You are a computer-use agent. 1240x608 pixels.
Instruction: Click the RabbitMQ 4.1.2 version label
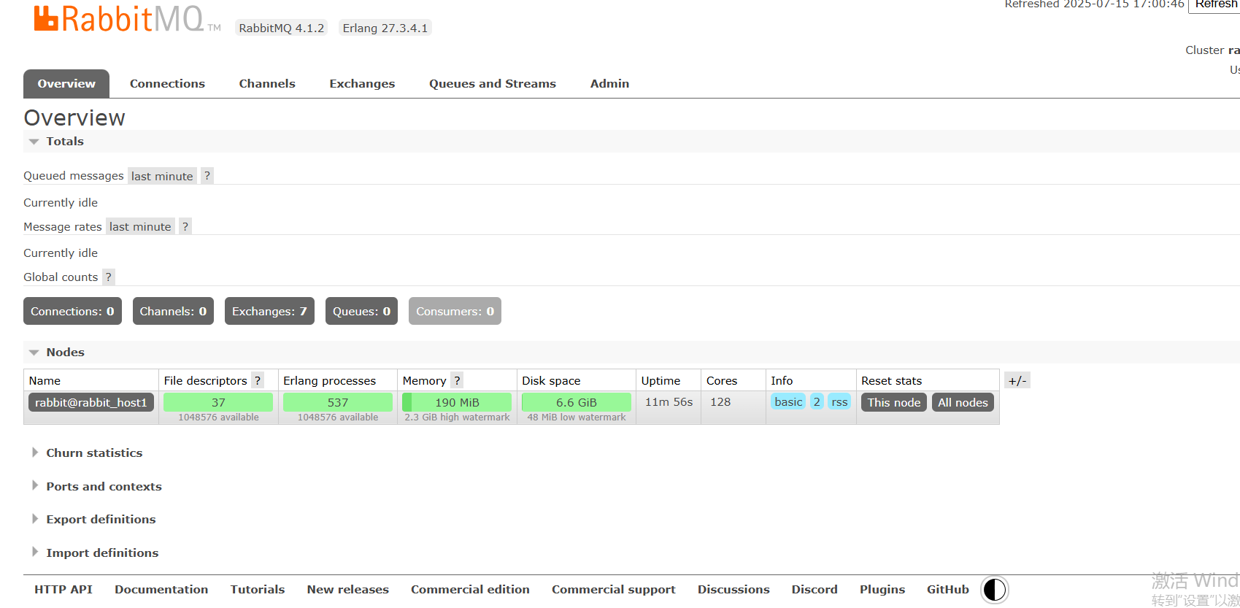282,28
